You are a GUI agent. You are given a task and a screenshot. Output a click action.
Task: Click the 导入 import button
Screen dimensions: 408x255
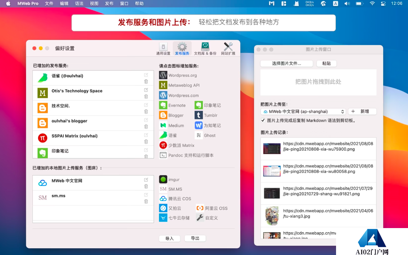click(x=169, y=238)
